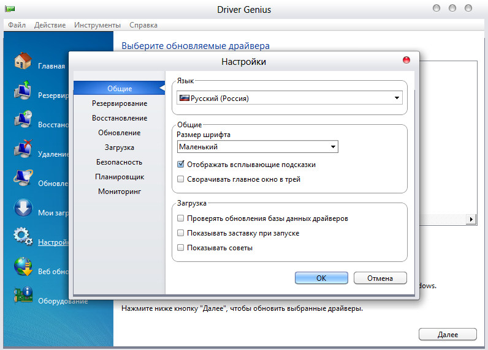Open the Главная home icon in sidebar

tap(23, 61)
